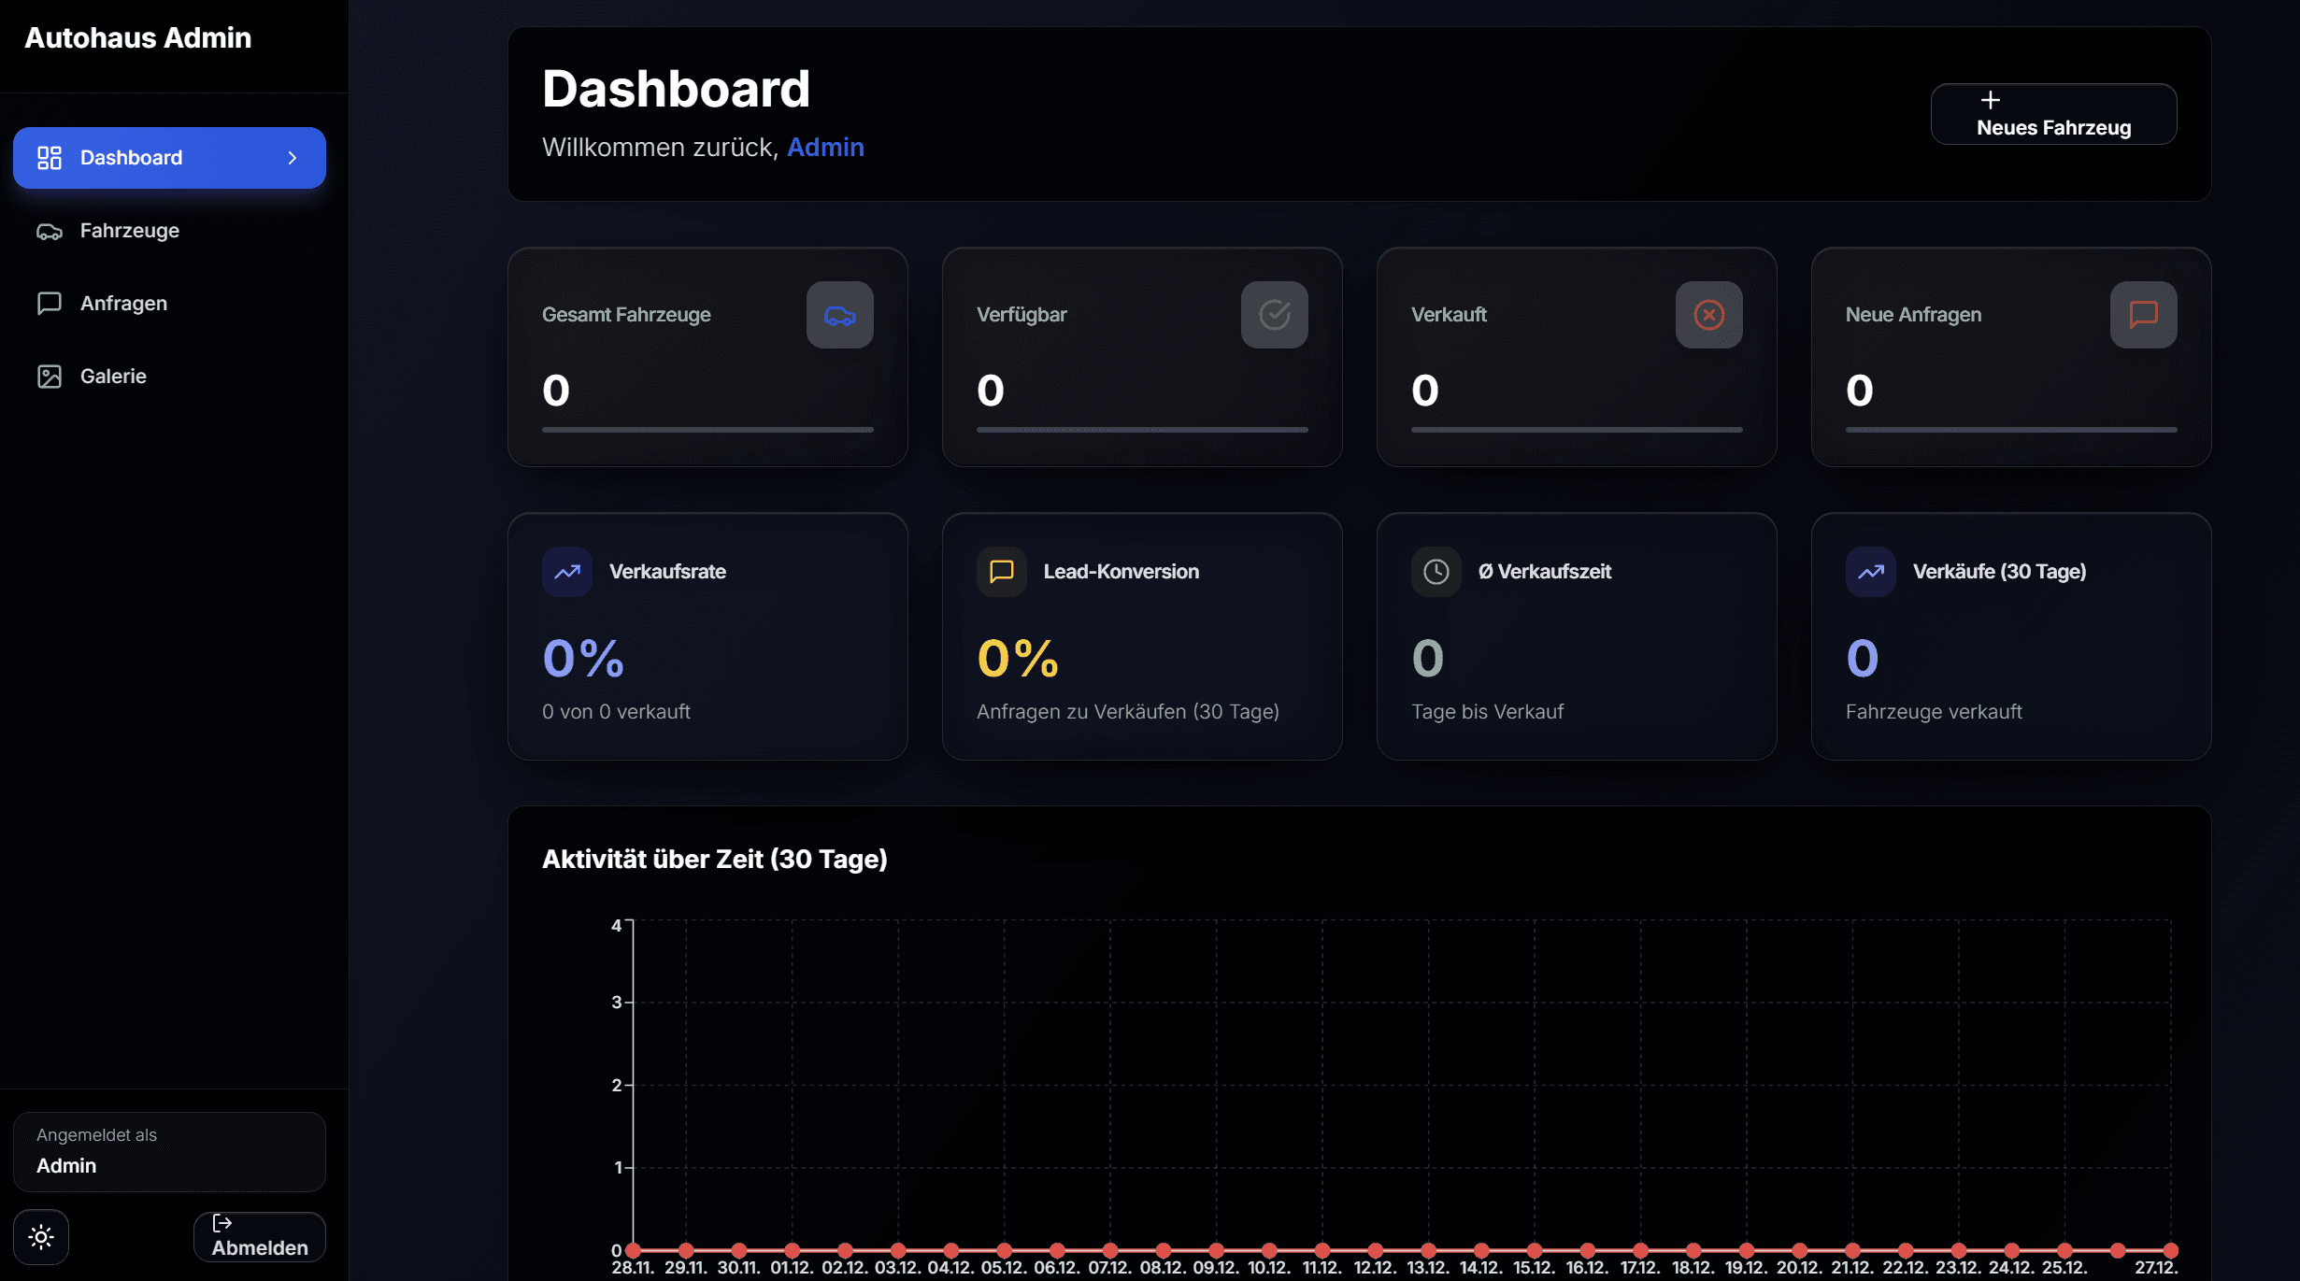Screen dimensions: 2300x1281
Task: Open the Fahrzeuge sidebar menu item
Action: [129, 231]
